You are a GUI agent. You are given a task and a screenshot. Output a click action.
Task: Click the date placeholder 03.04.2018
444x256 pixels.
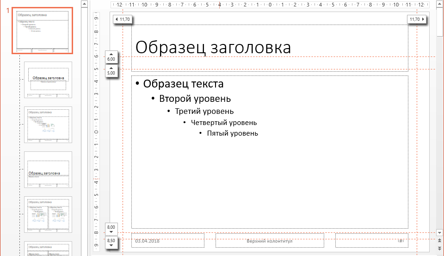point(167,241)
